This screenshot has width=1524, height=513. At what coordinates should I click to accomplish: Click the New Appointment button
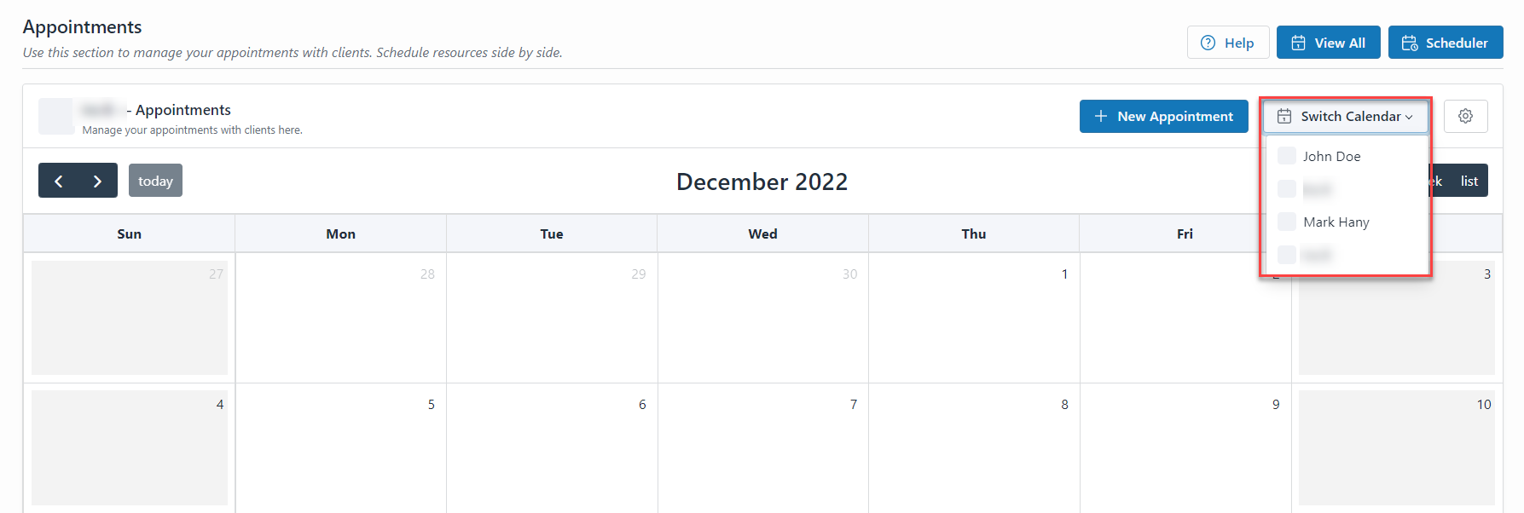pyautogui.click(x=1163, y=116)
